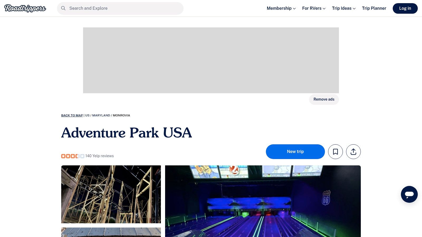Open the Trip Planner page

point(374,8)
